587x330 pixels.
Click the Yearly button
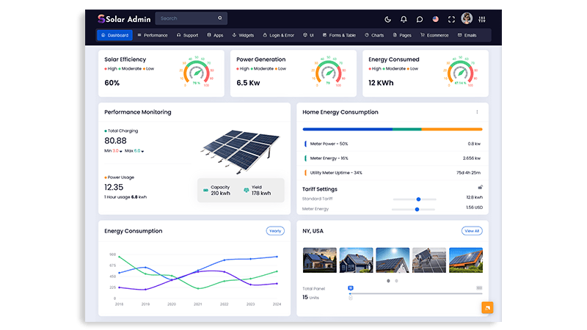(x=275, y=231)
